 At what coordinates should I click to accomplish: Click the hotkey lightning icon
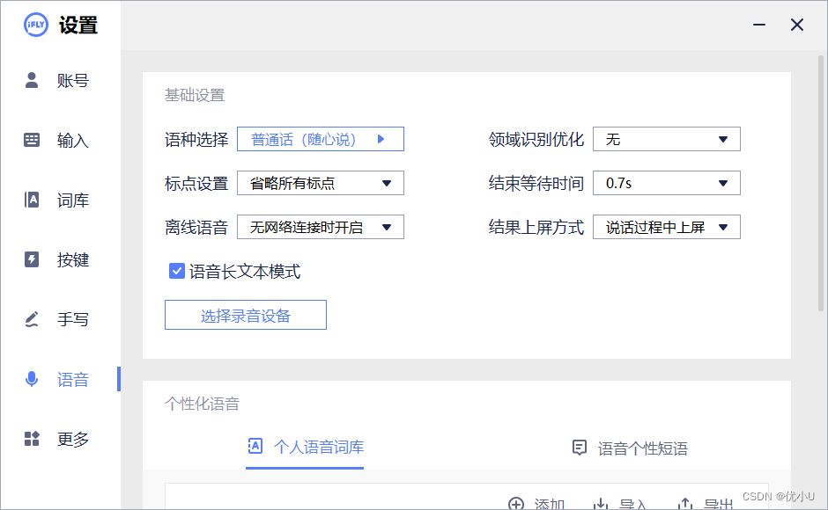point(32,259)
